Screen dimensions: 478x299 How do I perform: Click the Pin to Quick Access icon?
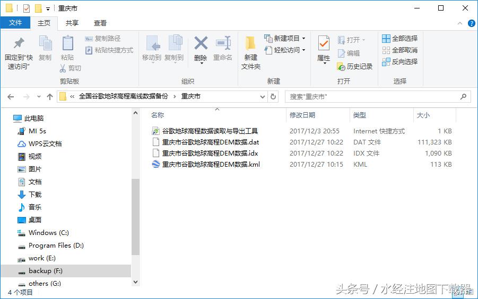tap(19, 43)
